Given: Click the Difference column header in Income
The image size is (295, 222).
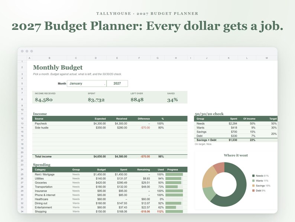Looking at the screenshot, I should (x=144, y=119).
